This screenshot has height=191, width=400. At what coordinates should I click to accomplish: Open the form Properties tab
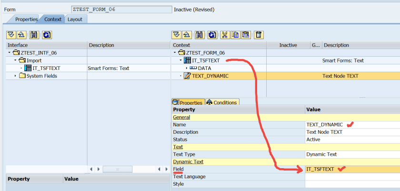(x=26, y=19)
